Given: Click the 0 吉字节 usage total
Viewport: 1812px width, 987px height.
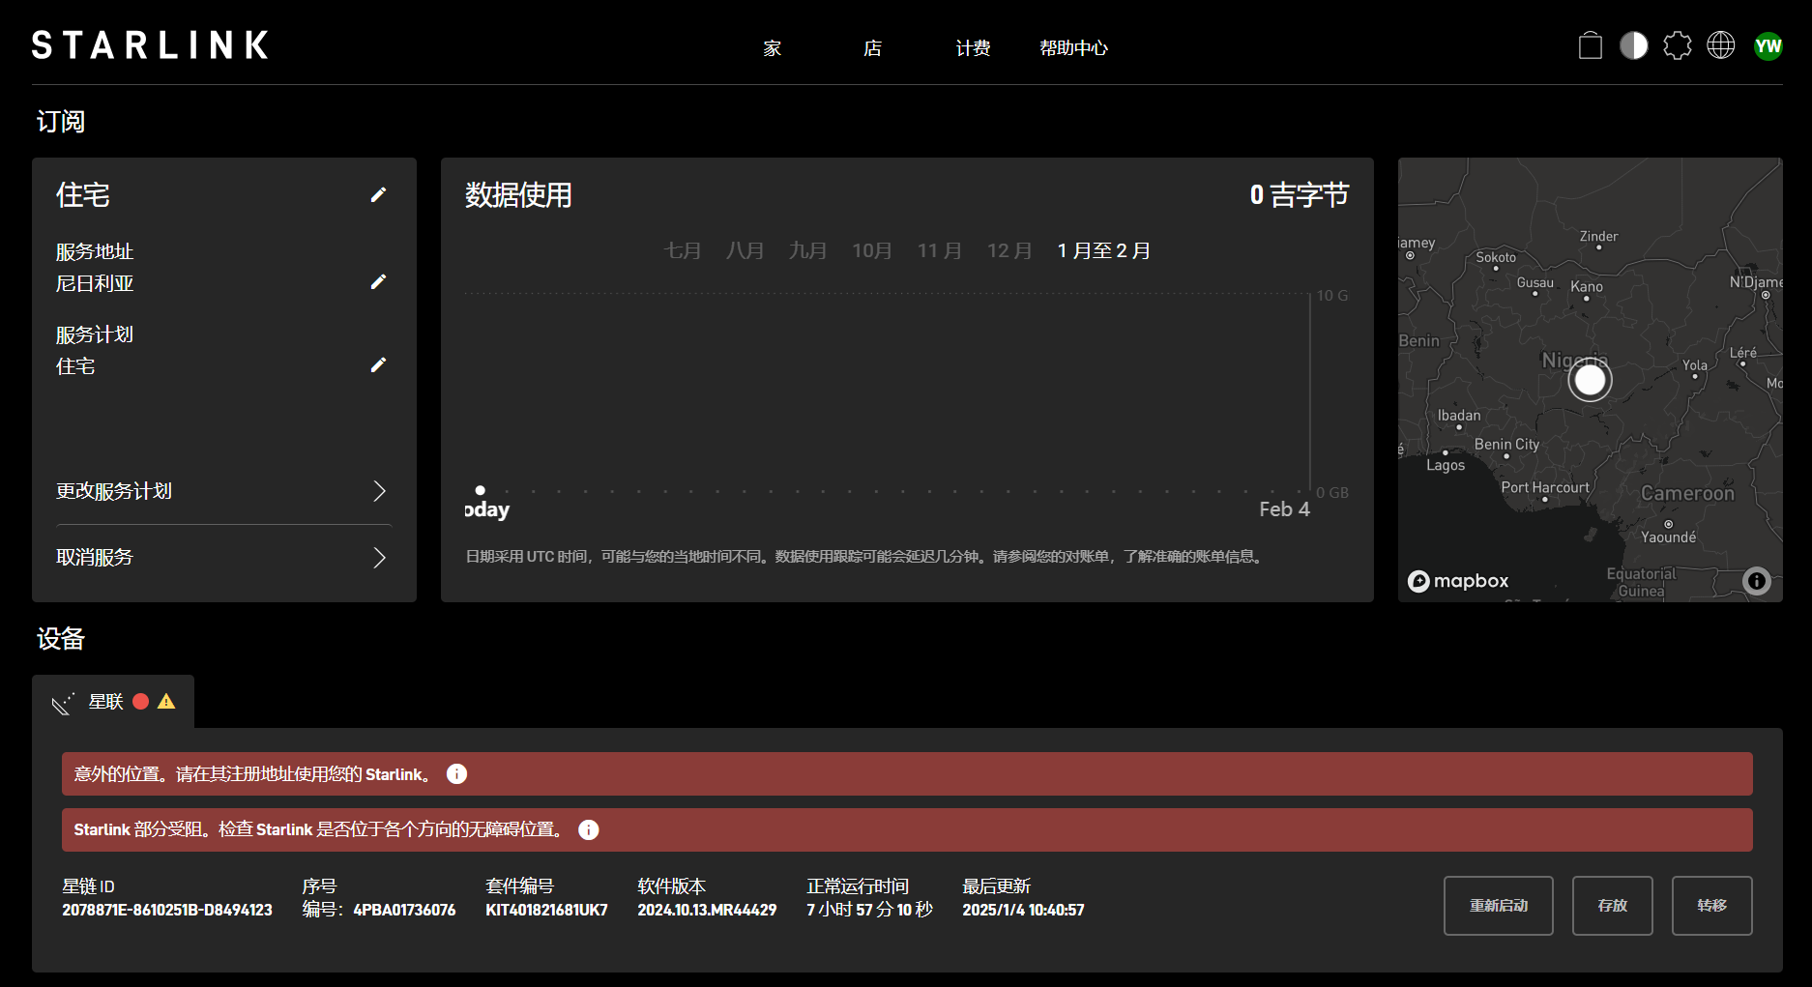Looking at the screenshot, I should (x=1299, y=195).
